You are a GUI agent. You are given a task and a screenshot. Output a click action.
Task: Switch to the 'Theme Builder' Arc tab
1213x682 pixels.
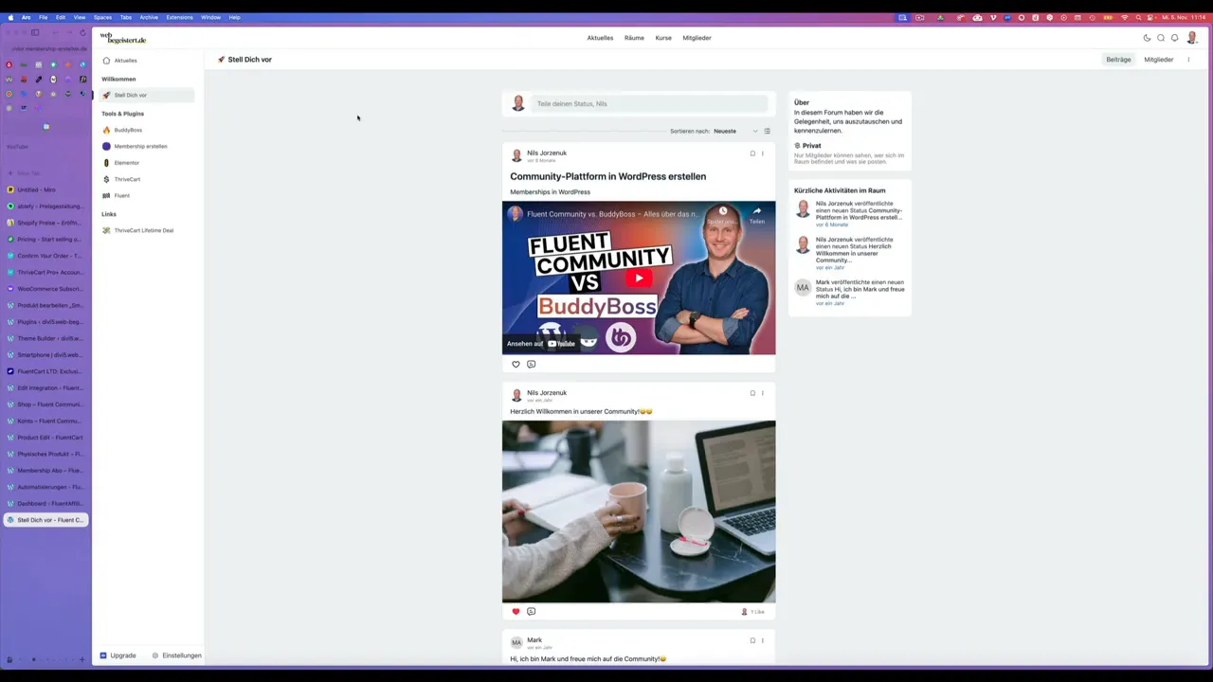click(x=45, y=338)
